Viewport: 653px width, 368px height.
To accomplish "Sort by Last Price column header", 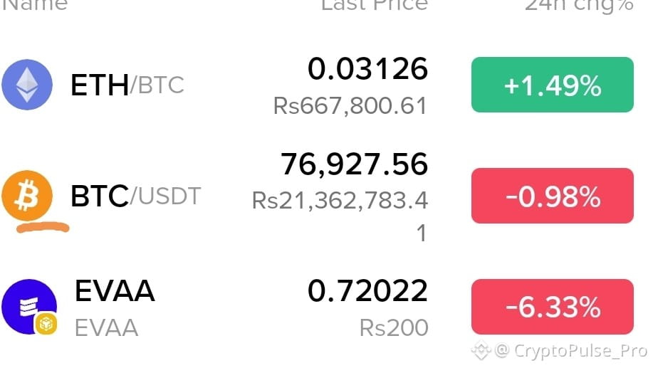I will click(375, 5).
